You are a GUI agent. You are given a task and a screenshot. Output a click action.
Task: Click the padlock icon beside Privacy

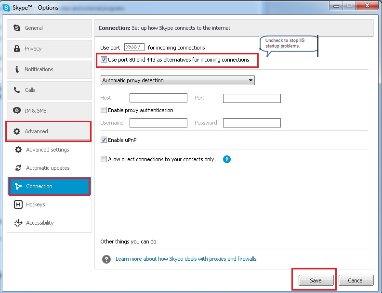[x=17, y=49]
